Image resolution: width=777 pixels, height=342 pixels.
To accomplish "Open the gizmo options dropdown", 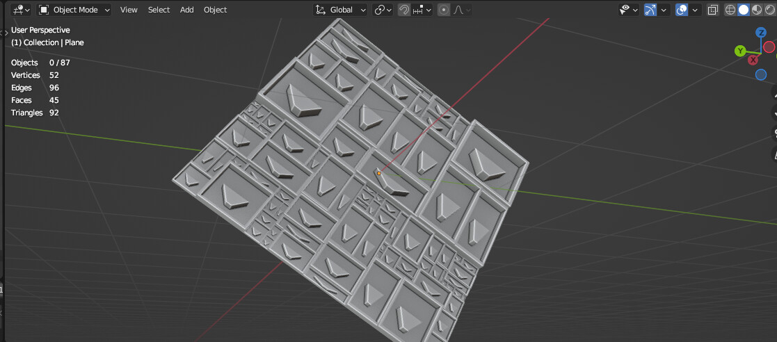I will click(664, 10).
